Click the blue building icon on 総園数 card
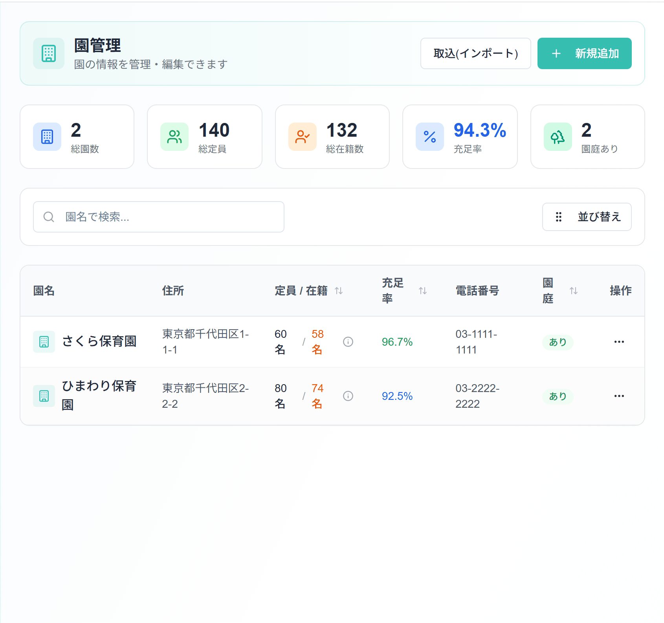 tap(47, 137)
